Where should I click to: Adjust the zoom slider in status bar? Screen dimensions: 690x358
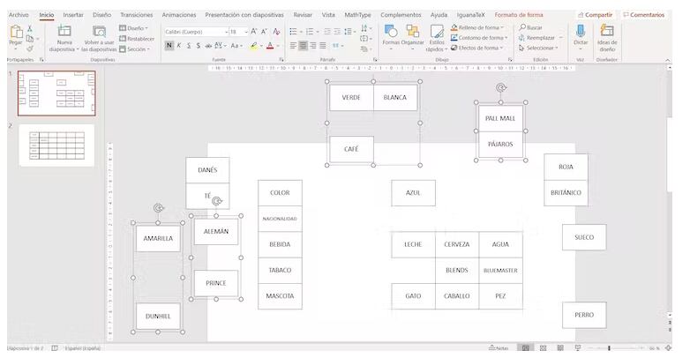(609, 348)
